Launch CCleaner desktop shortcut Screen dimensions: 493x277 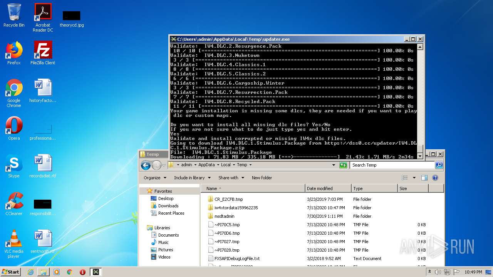click(x=14, y=204)
